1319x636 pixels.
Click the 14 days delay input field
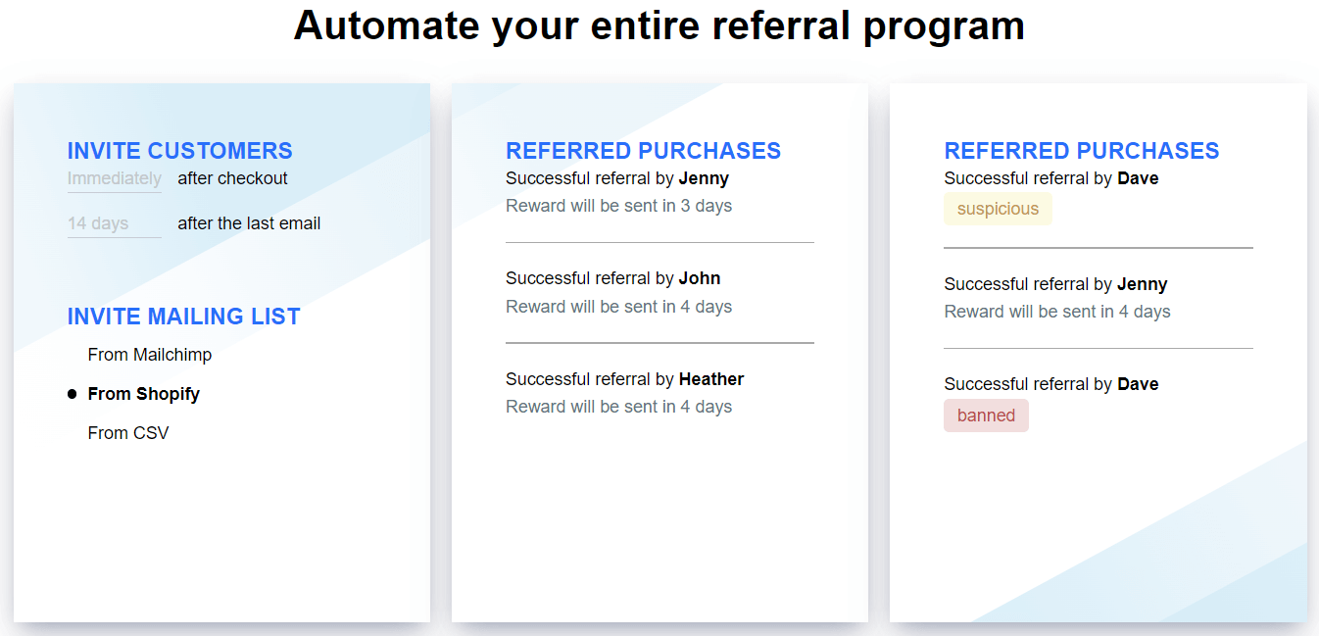(x=115, y=223)
